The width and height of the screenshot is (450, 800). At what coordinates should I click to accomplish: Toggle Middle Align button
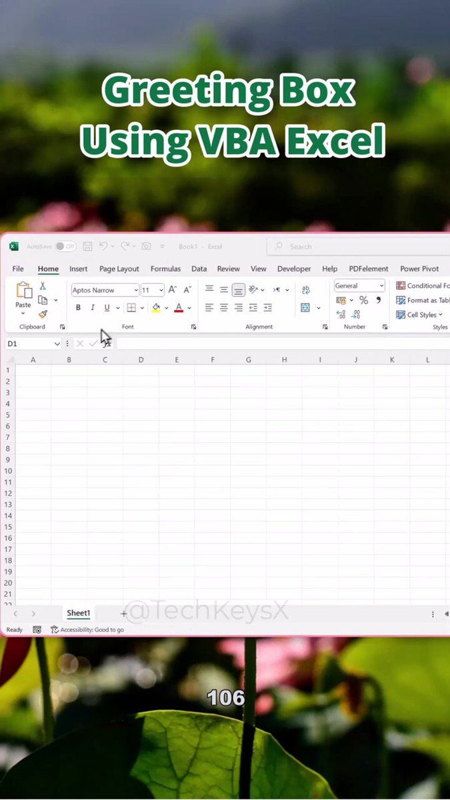click(x=224, y=290)
